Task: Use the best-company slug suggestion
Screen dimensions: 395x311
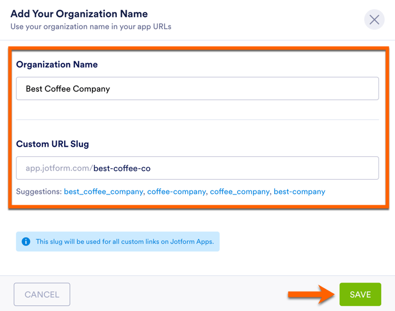Action: tap(299, 192)
